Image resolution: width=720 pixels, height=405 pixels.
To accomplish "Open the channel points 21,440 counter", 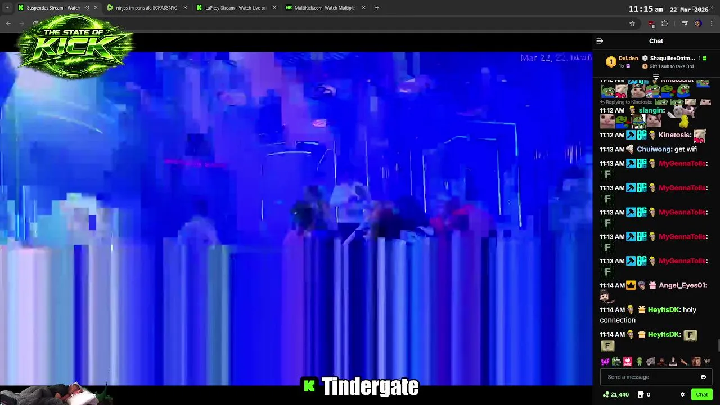I will pos(615,395).
